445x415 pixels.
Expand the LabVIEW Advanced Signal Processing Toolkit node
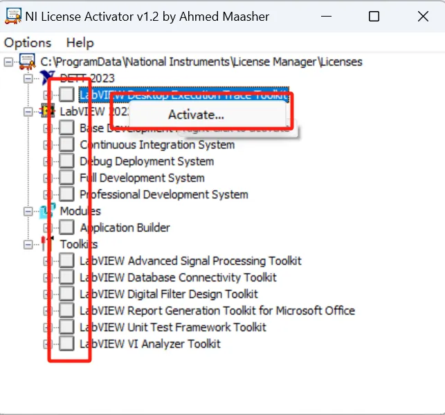pos(46,261)
